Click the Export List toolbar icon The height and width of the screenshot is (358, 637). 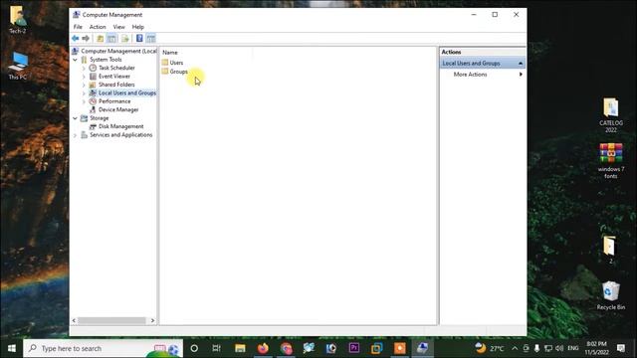[125, 39]
